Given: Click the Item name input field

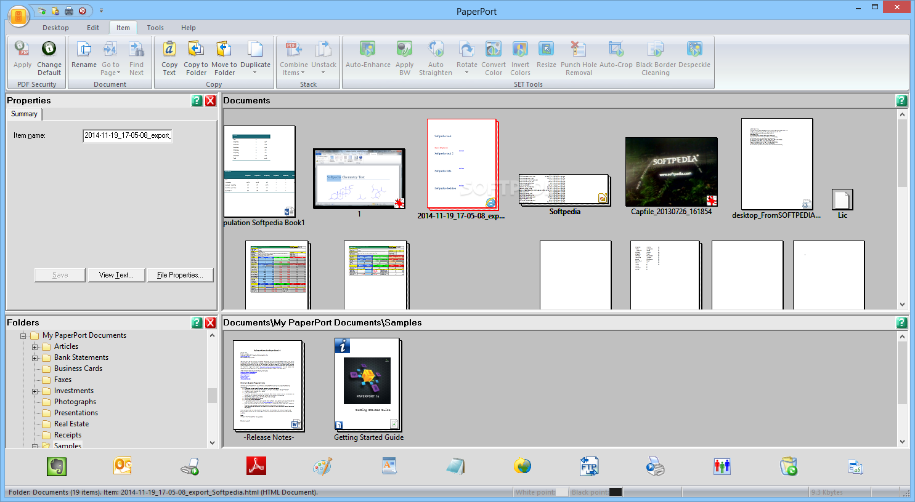Looking at the screenshot, I should tap(127, 135).
